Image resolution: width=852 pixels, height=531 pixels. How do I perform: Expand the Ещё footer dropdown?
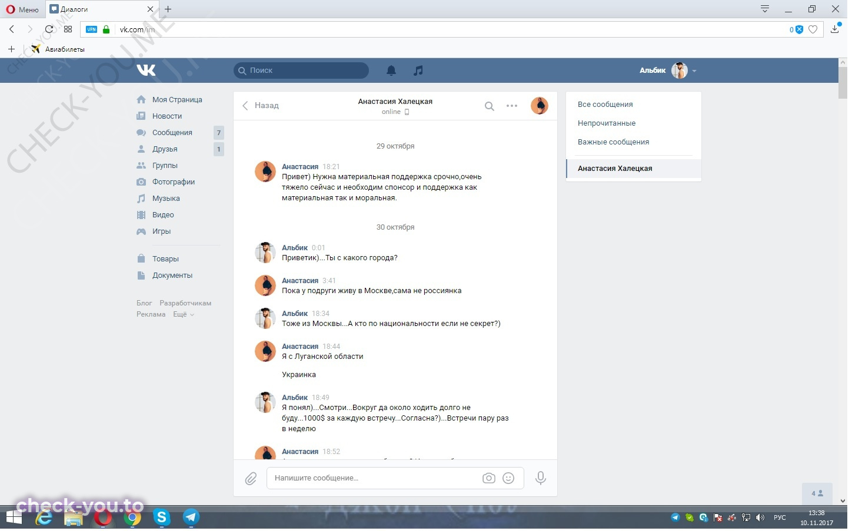[x=183, y=315]
